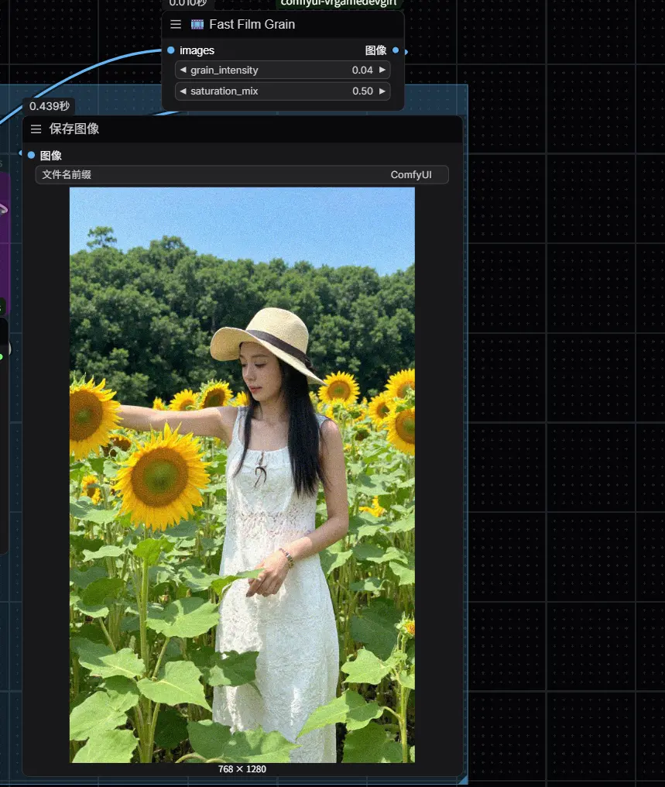Select the Fast Film Grain node title
The image size is (665, 787).
[252, 24]
